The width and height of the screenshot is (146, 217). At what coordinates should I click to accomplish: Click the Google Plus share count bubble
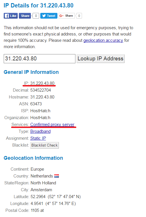pyautogui.click(x=79, y=16)
